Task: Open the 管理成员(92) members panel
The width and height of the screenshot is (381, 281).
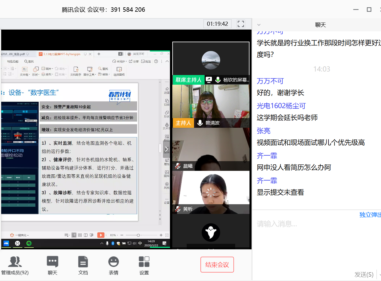Action: [15, 265]
